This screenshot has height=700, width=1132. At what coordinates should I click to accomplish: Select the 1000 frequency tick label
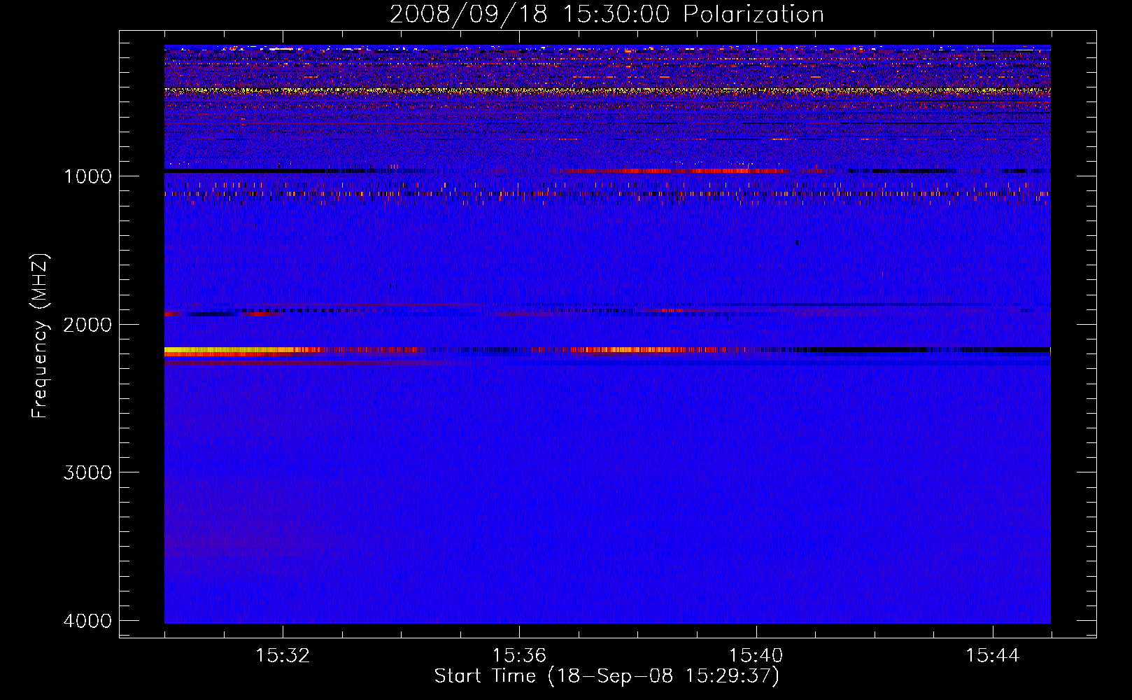coord(87,176)
